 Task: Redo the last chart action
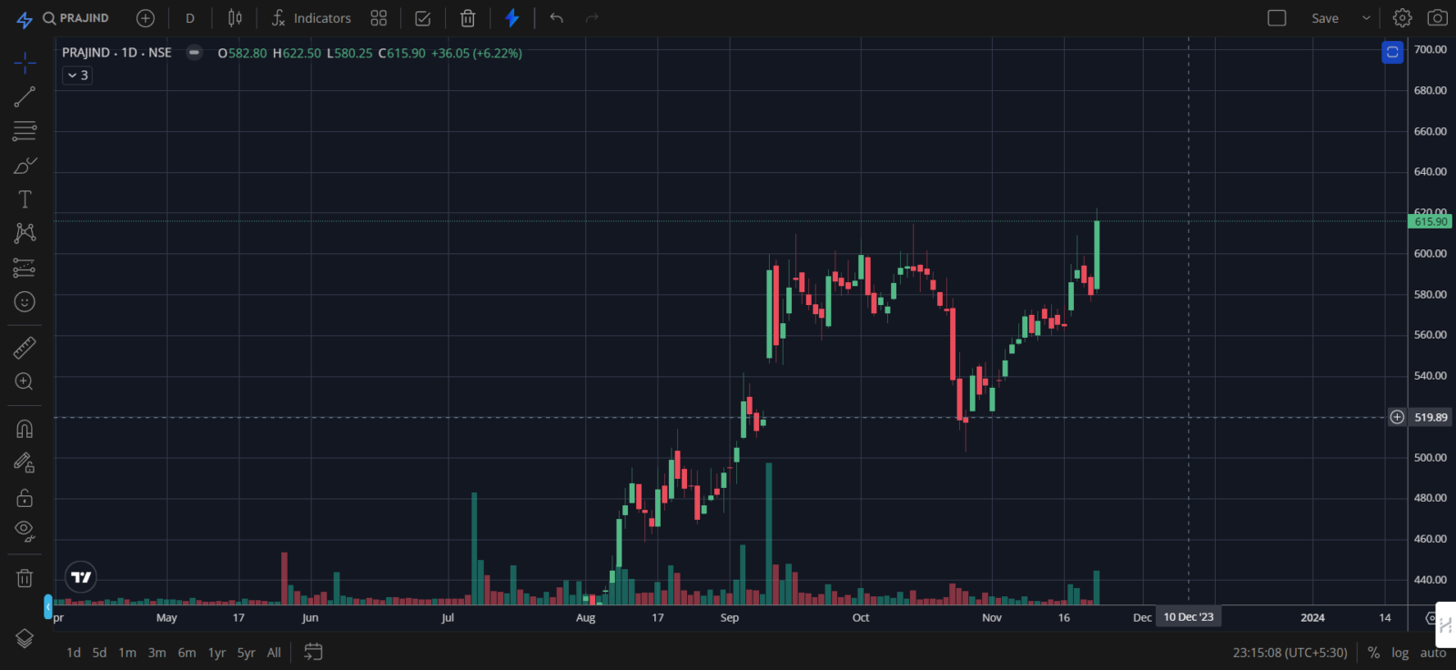[592, 18]
